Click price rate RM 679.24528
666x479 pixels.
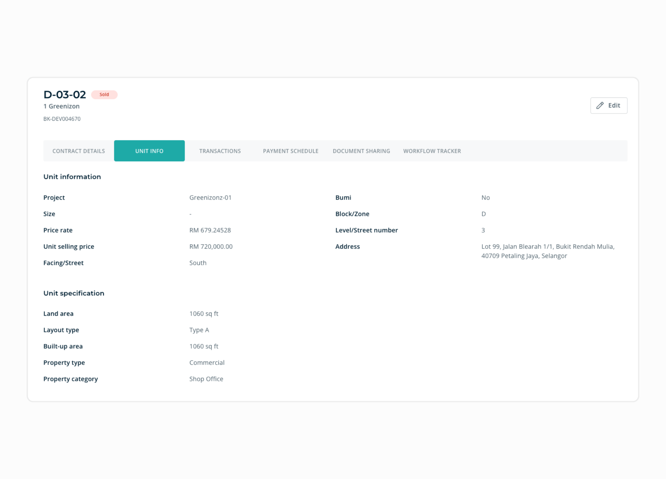click(210, 230)
